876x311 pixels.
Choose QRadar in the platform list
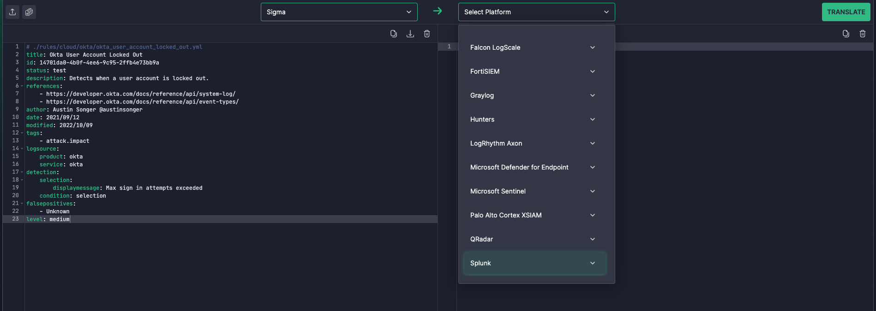click(x=481, y=239)
